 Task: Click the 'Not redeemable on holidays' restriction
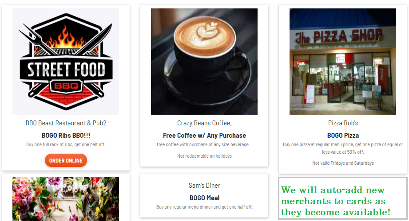point(204,156)
